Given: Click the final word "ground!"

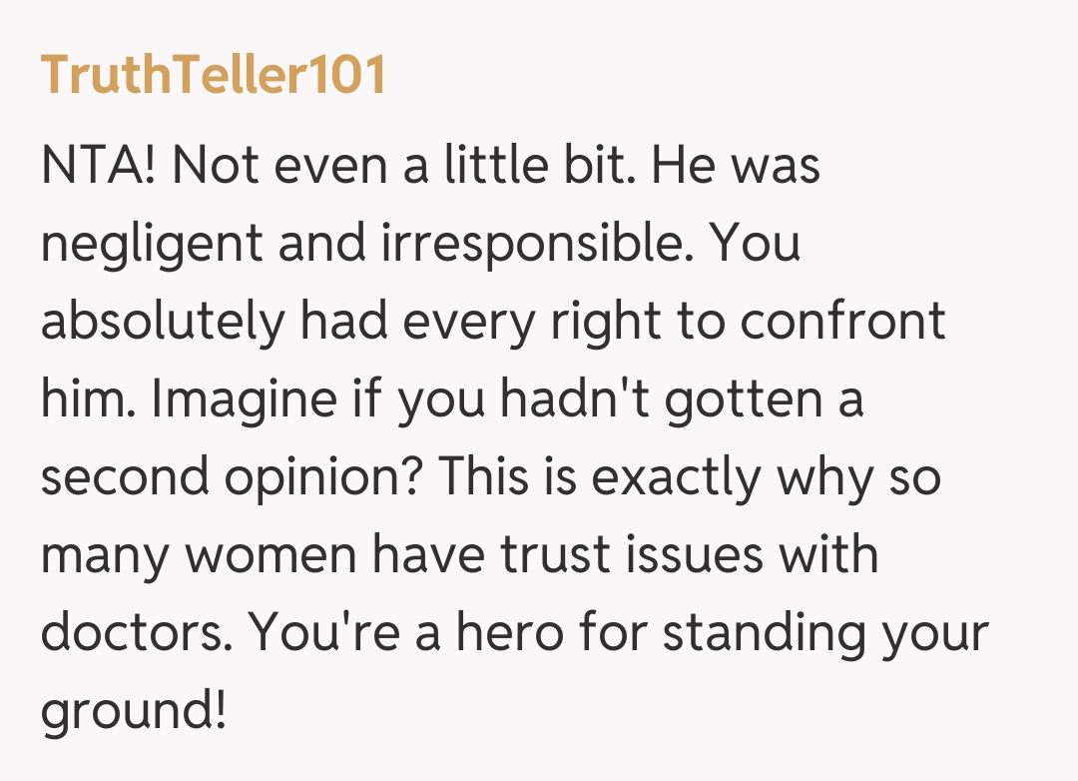Looking at the screenshot, I should click(x=134, y=711).
